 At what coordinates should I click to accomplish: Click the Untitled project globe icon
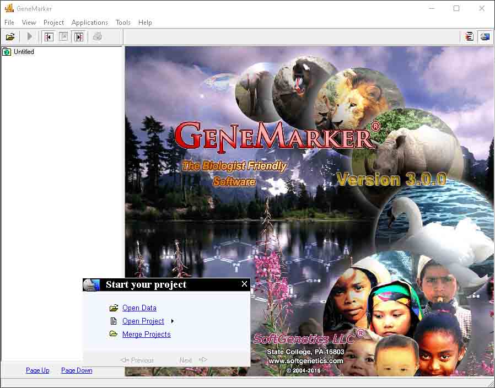(7, 52)
